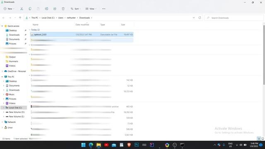
Task: Open the View options dropdown
Action: (91, 9)
